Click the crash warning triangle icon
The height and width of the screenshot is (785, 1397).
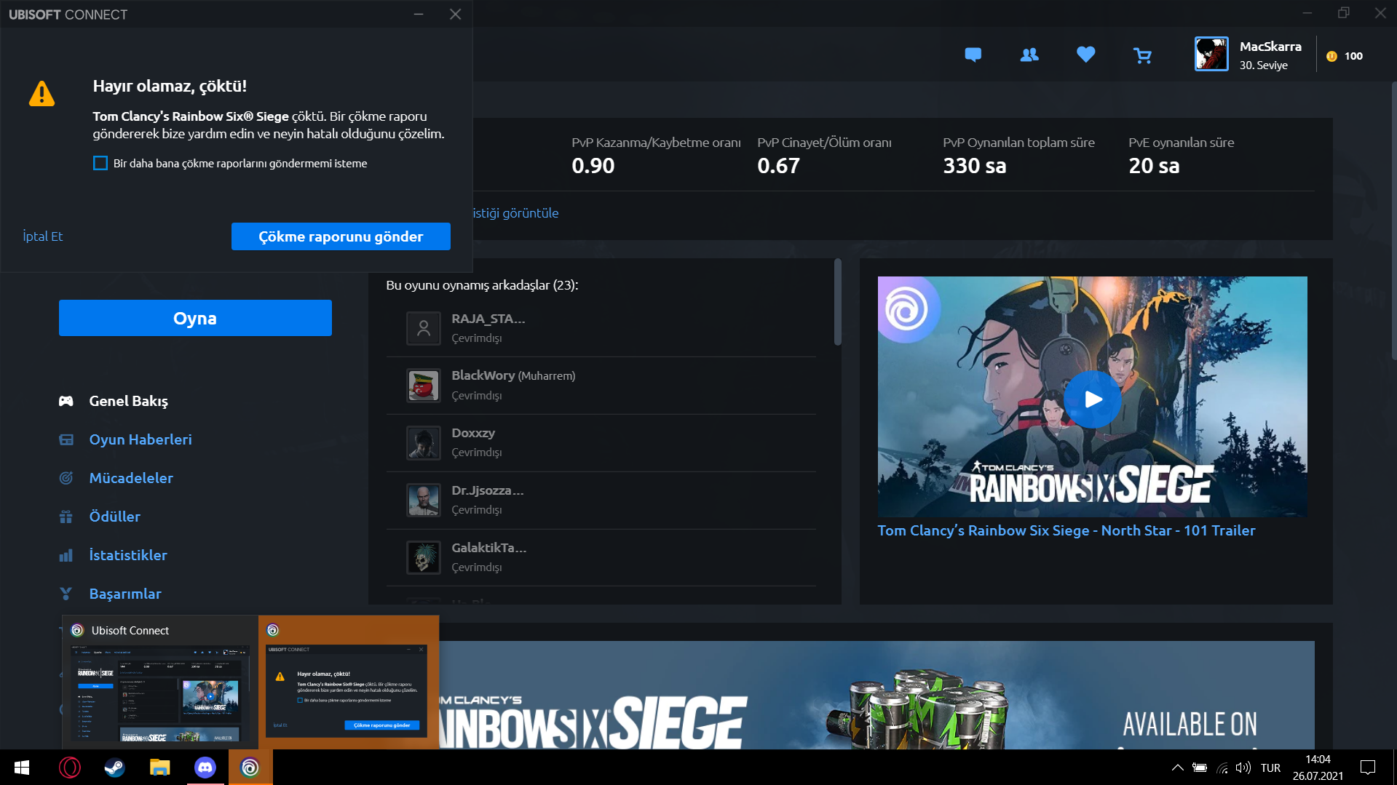41,93
